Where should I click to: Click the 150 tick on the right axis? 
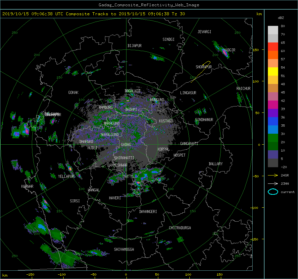click(256, 50)
